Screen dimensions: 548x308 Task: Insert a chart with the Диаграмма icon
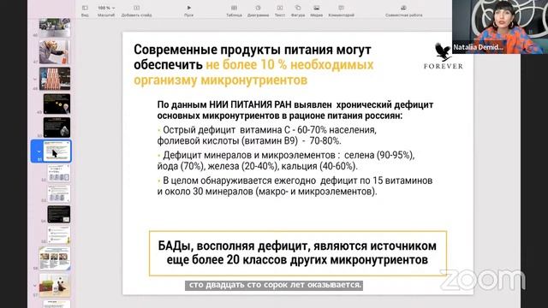(x=258, y=8)
